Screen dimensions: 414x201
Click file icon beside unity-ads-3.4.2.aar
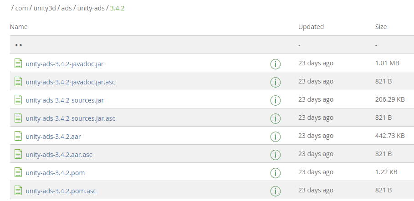pos(18,136)
